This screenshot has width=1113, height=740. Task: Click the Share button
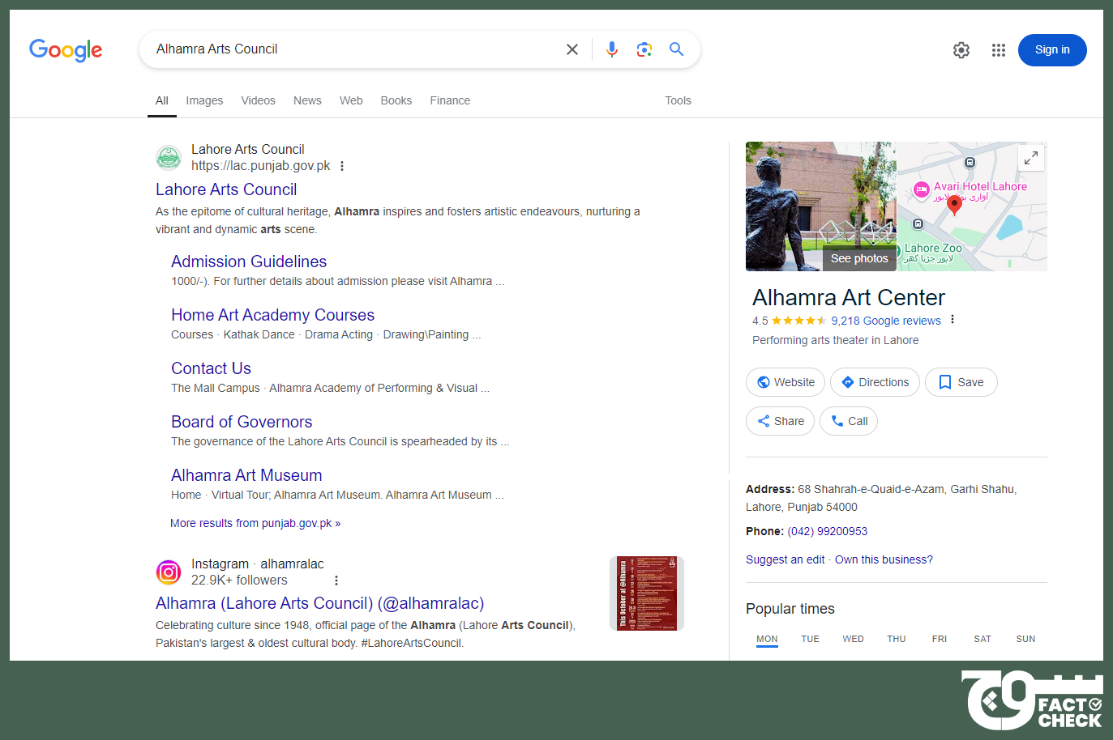click(x=780, y=421)
